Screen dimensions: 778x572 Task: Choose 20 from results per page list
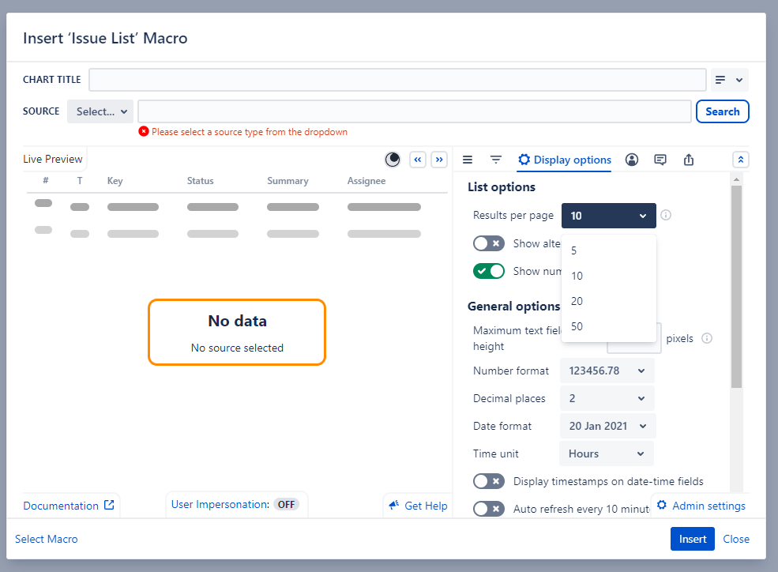[x=577, y=301]
